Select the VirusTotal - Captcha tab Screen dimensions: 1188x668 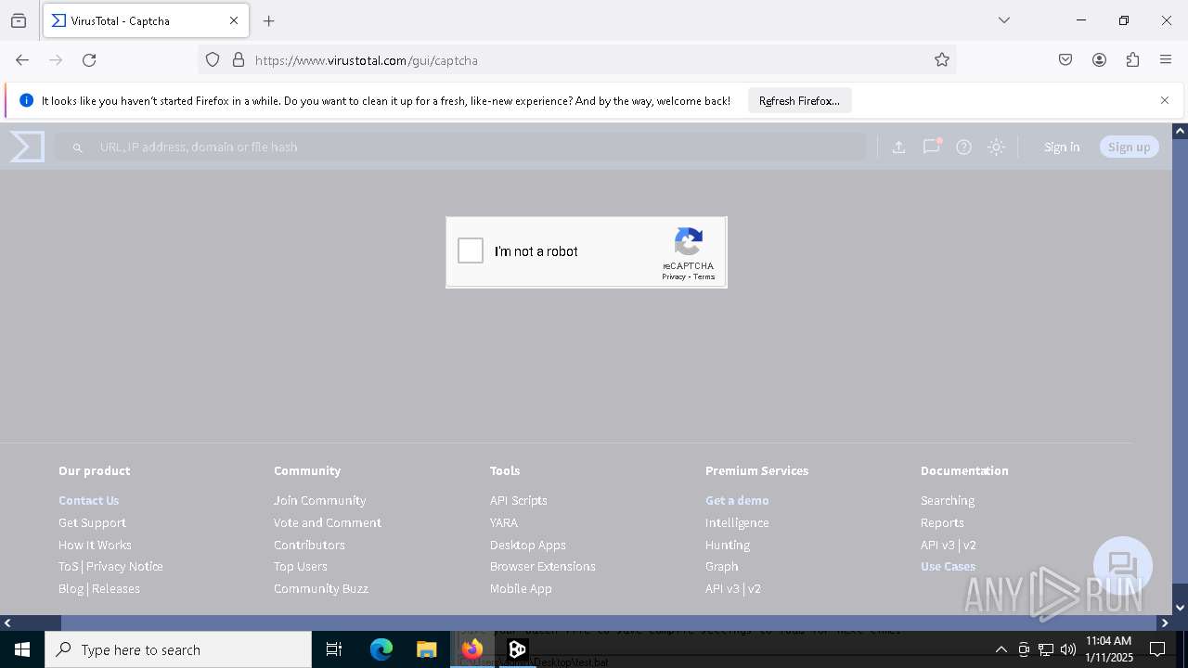146,20
